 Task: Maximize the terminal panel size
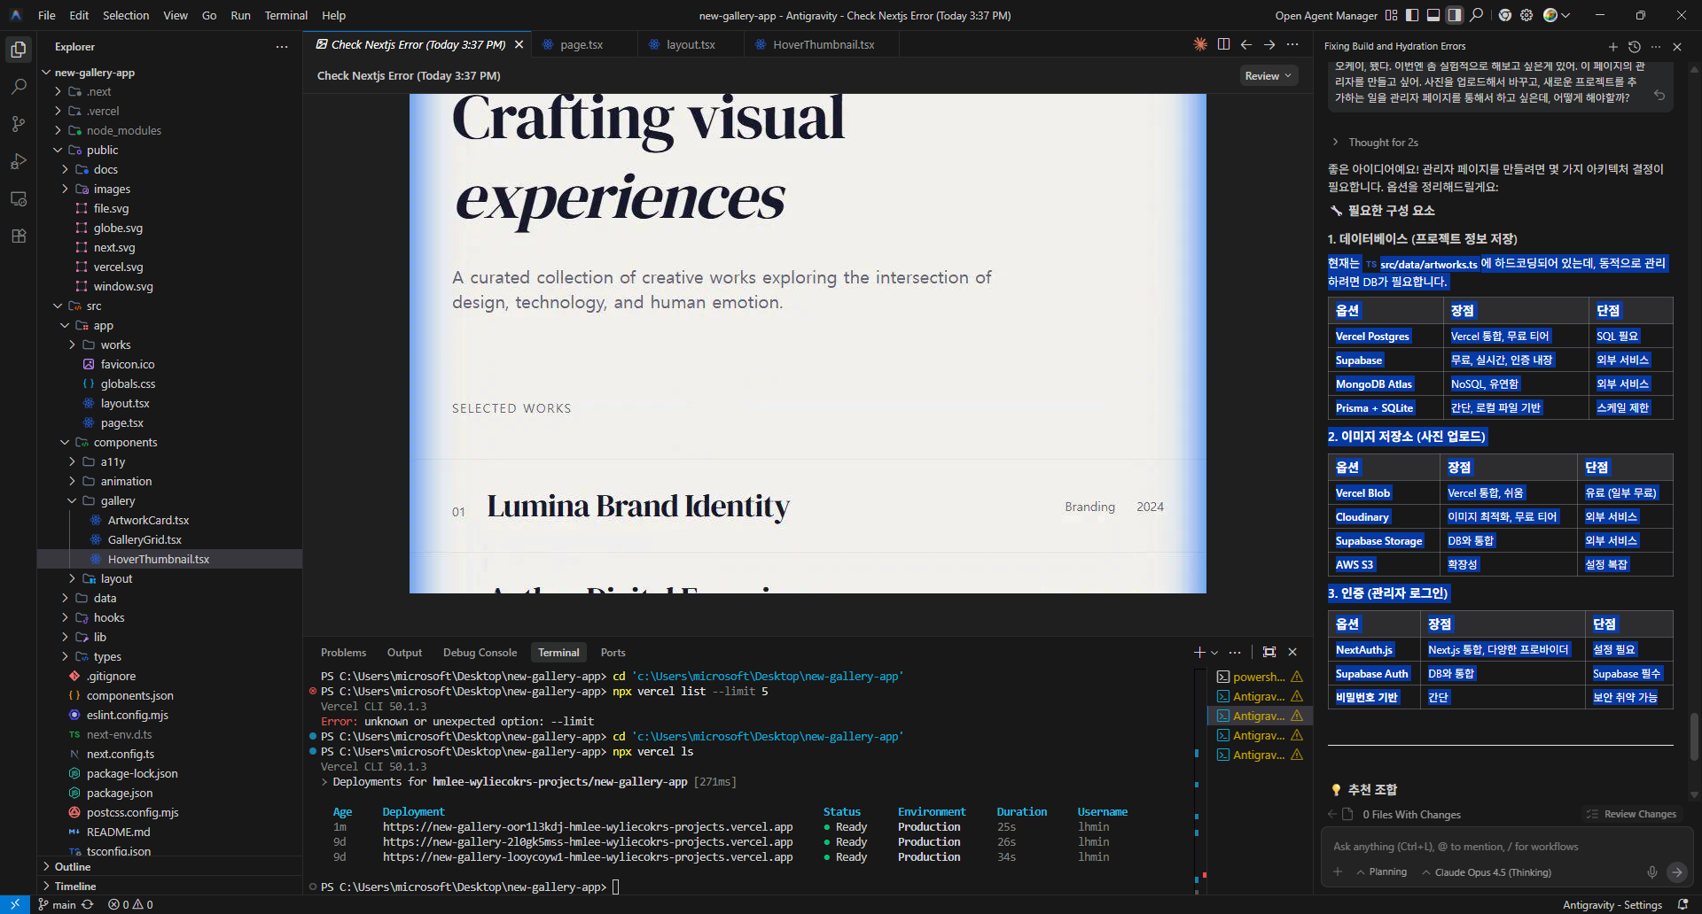pos(1269,652)
